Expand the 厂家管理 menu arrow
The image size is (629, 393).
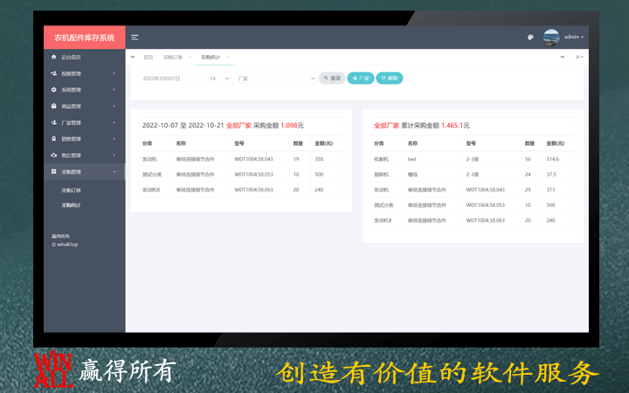[x=114, y=123]
